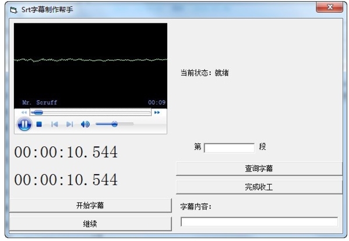The height and width of the screenshot is (241, 349).
Task: Click the 开始字幕 button
Action: (x=90, y=205)
